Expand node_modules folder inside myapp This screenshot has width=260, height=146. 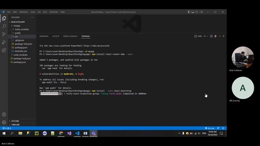(22, 29)
